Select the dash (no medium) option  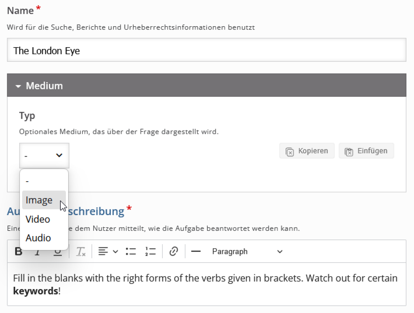click(28, 181)
